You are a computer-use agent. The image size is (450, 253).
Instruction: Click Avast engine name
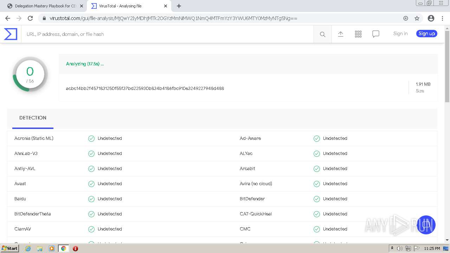pos(20,184)
